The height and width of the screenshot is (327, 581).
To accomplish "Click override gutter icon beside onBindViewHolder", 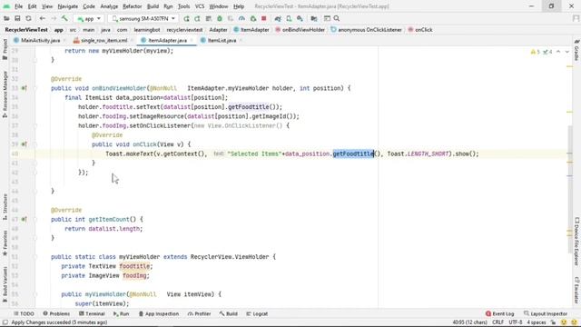I will click(x=25, y=88).
